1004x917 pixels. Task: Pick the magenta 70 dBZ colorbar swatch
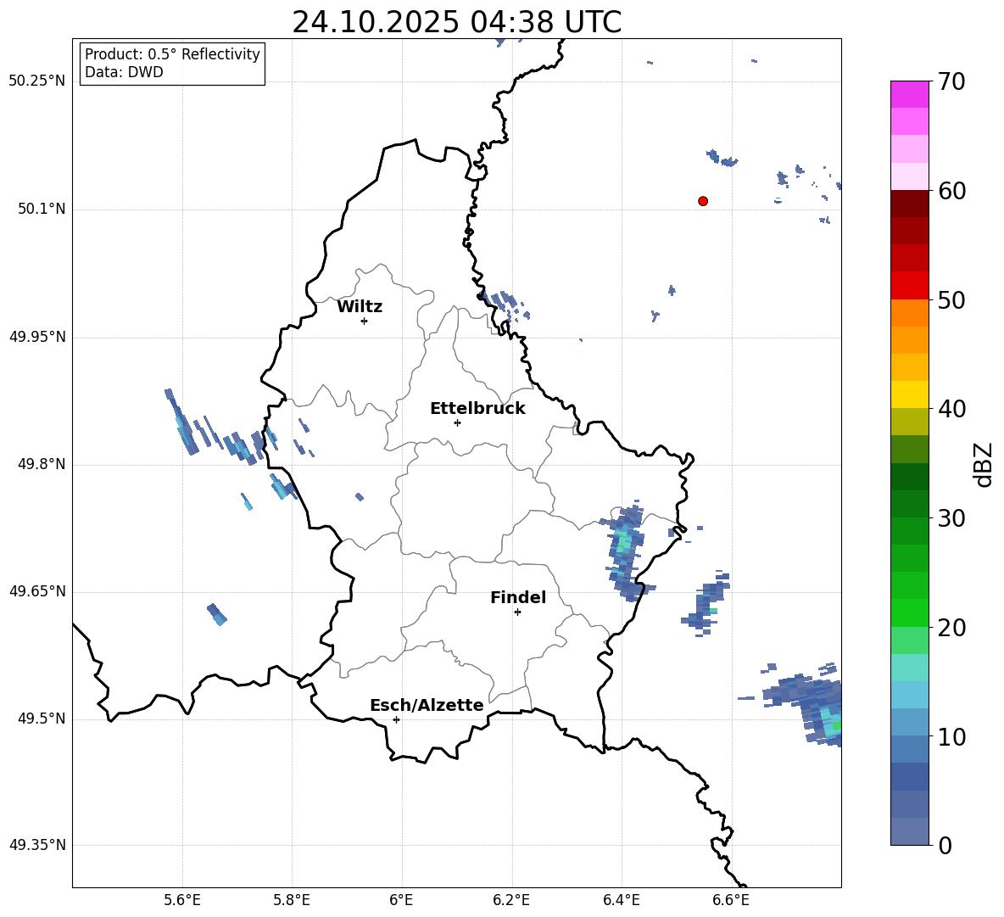tap(910, 94)
